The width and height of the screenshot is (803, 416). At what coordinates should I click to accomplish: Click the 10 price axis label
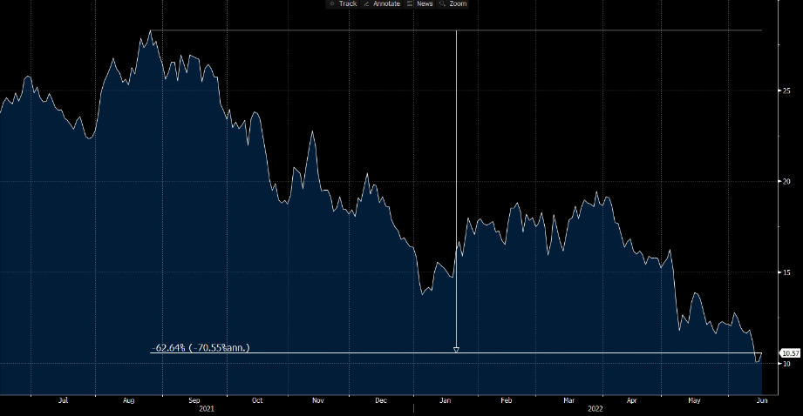click(x=786, y=364)
